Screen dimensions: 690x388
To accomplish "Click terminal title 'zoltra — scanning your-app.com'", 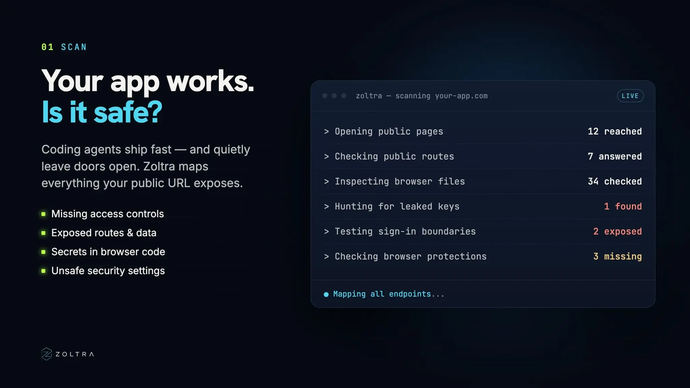I will click(421, 96).
